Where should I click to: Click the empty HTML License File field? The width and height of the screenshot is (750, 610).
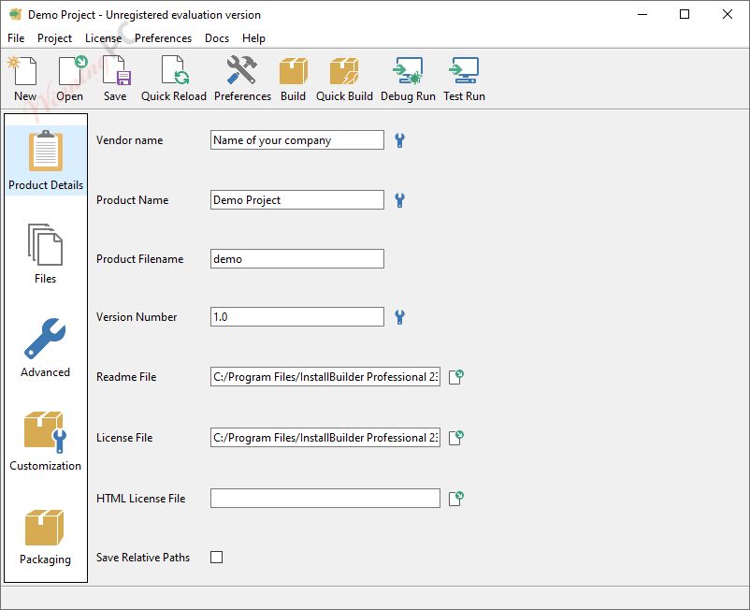(x=325, y=498)
